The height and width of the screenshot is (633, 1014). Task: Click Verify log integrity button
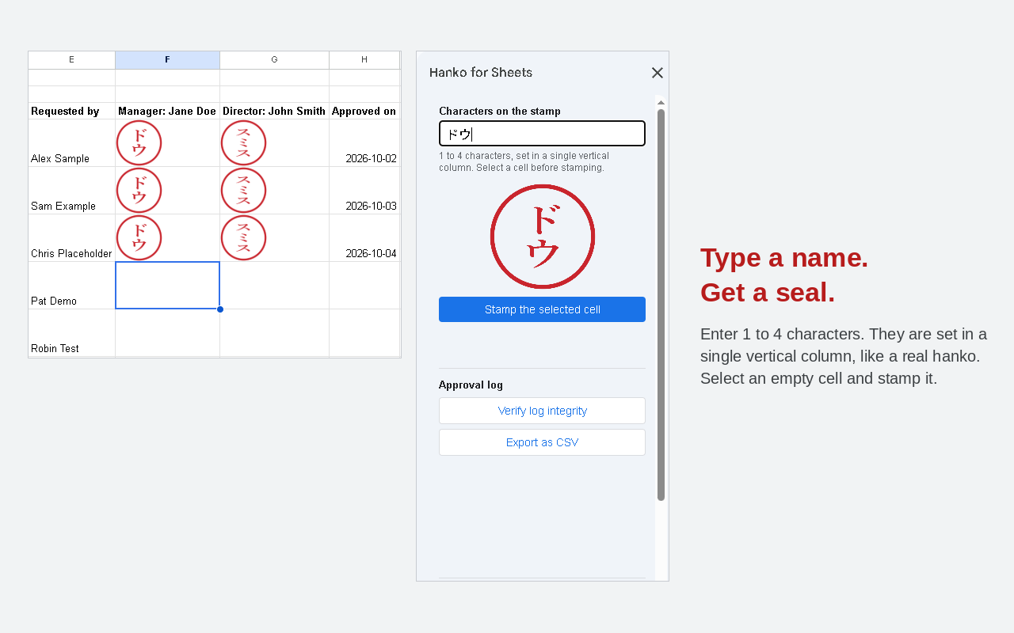pyautogui.click(x=542, y=411)
